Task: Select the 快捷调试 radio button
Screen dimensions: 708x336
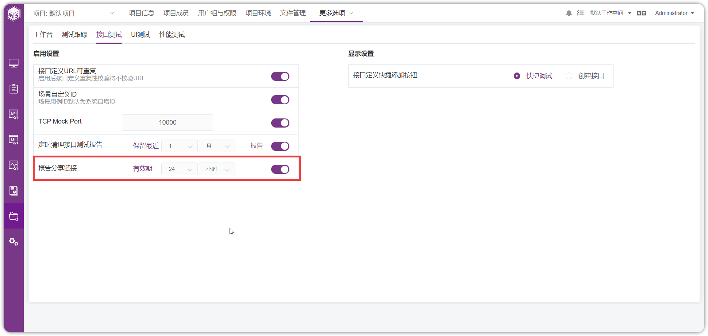Action: click(517, 76)
